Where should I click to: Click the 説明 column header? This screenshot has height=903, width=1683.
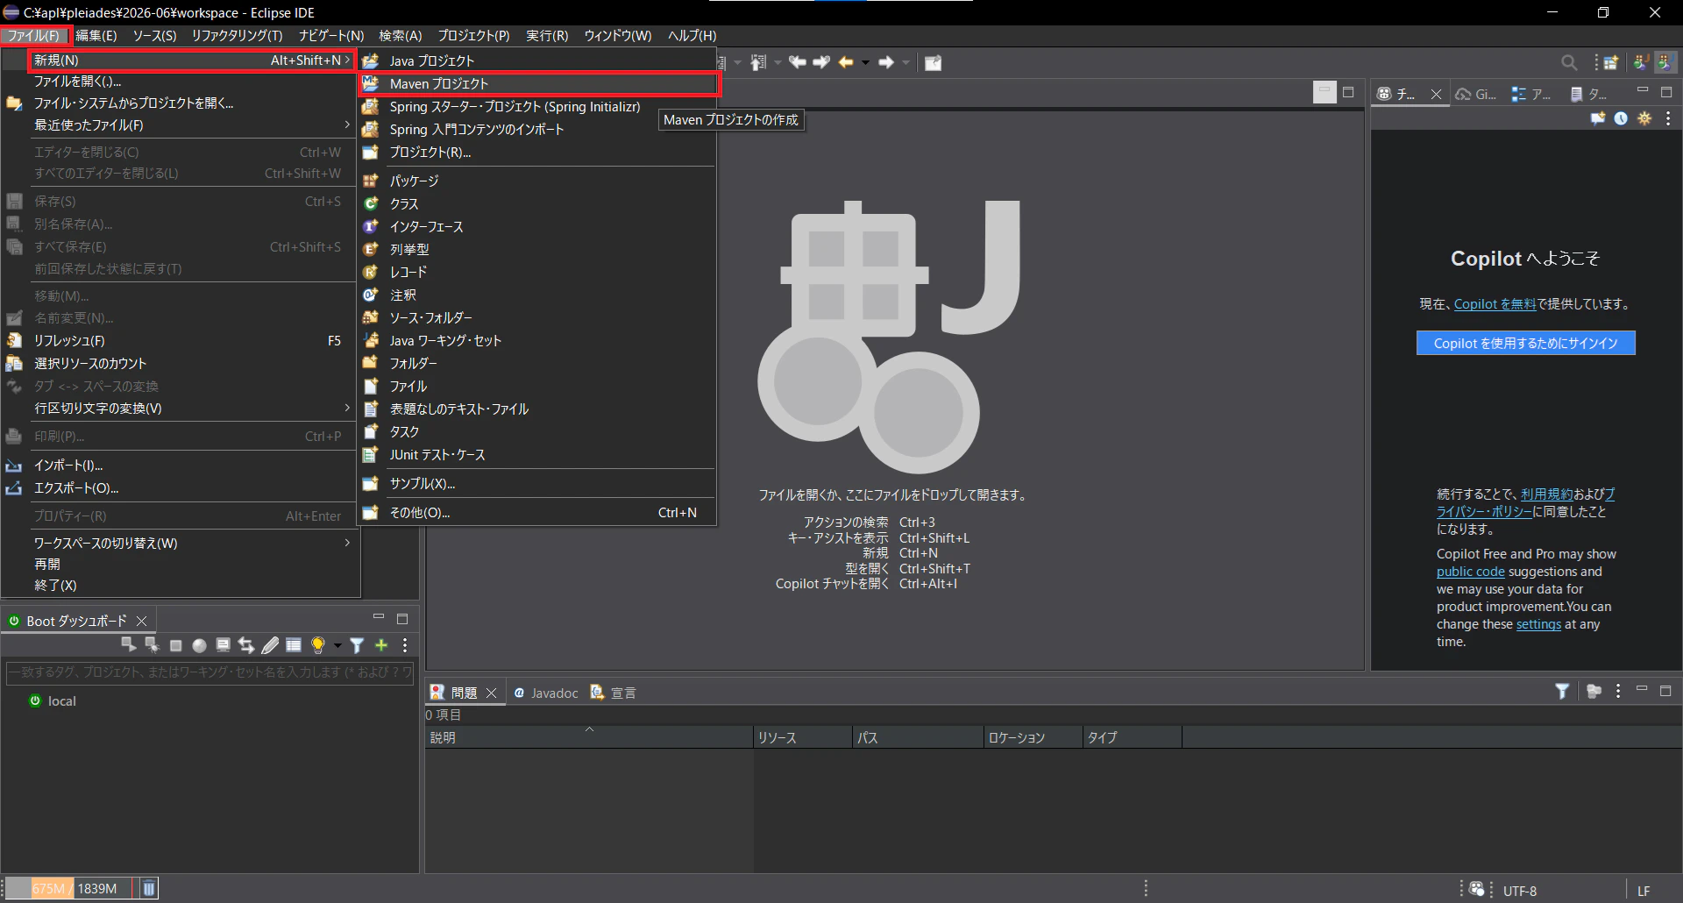[589, 737]
